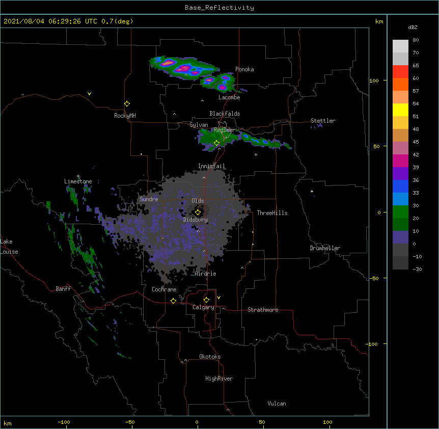
Task: Choose the darkest gray -30 to -10 swatch
Action: coord(400,263)
